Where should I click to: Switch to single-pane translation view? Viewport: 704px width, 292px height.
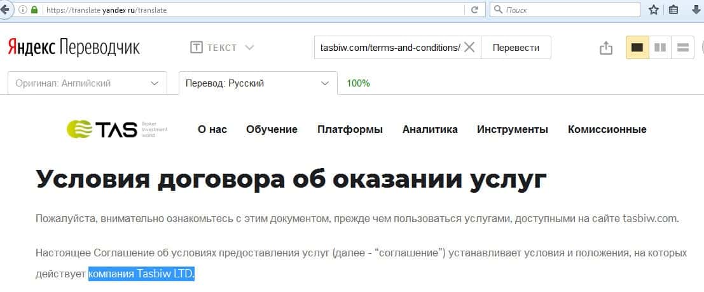pos(637,48)
